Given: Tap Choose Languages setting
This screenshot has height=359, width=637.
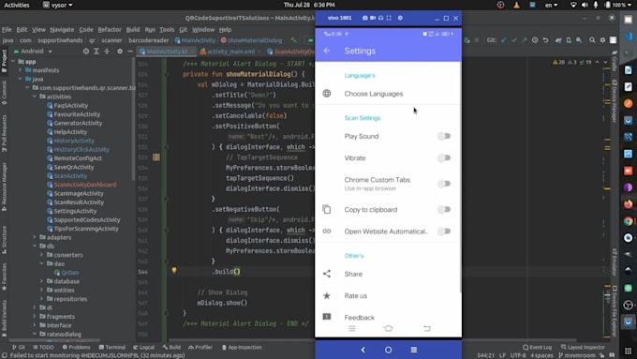Looking at the screenshot, I should [x=389, y=94].
